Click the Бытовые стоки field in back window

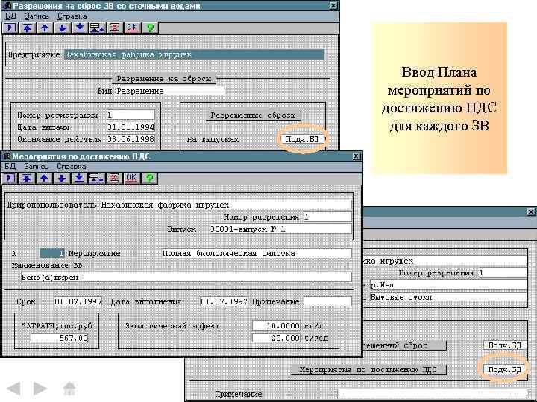pos(448,297)
